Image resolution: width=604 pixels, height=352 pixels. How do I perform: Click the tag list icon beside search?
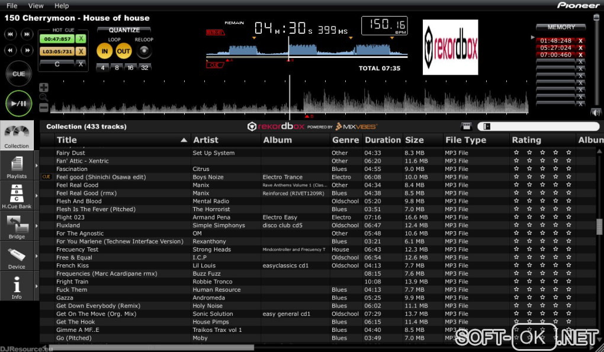[466, 127]
